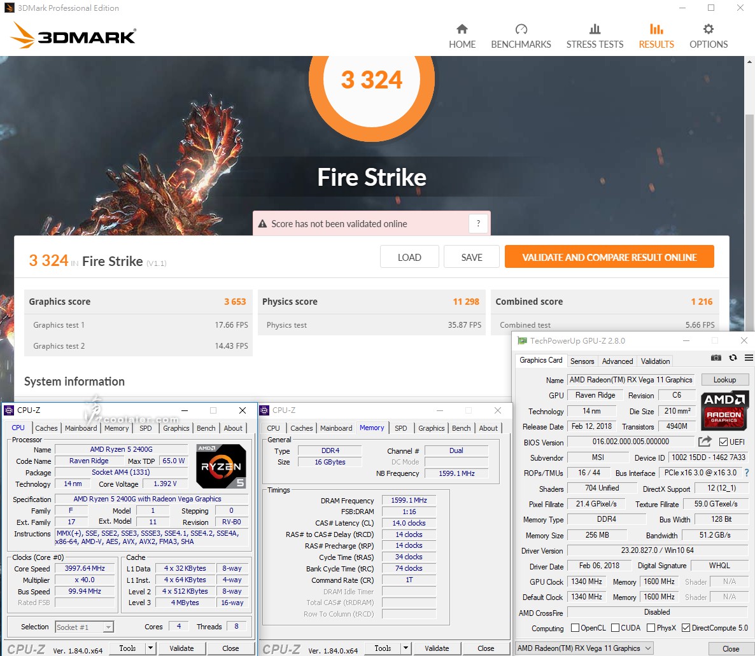This screenshot has width=755, height=656.
Task: Click the Lookup button in GPU-Z
Action: 724,380
